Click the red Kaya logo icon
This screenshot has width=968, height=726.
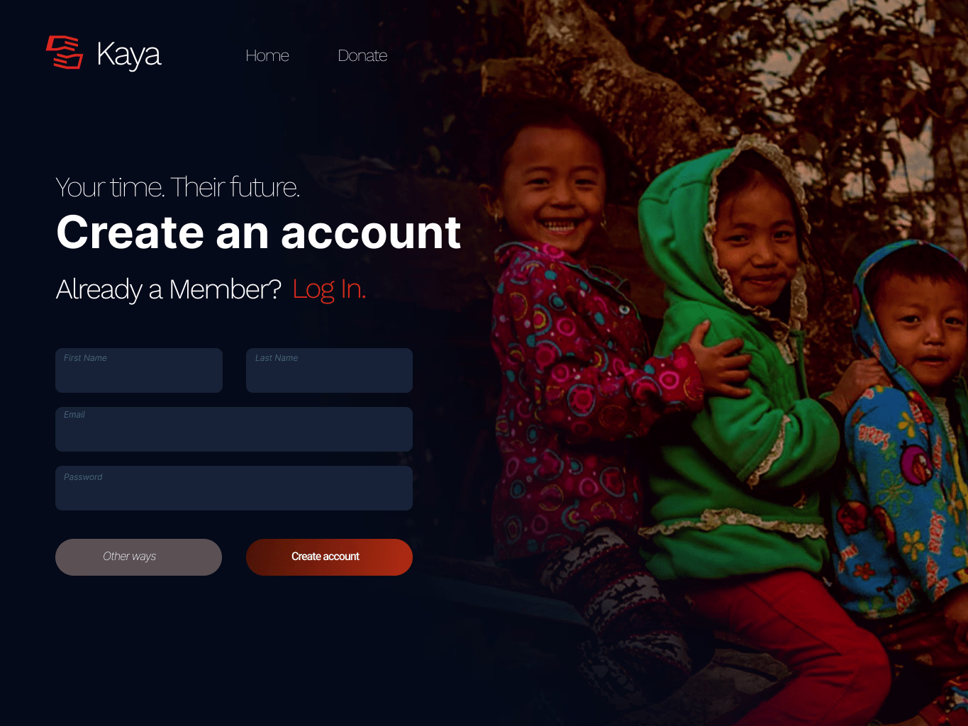pos(65,52)
